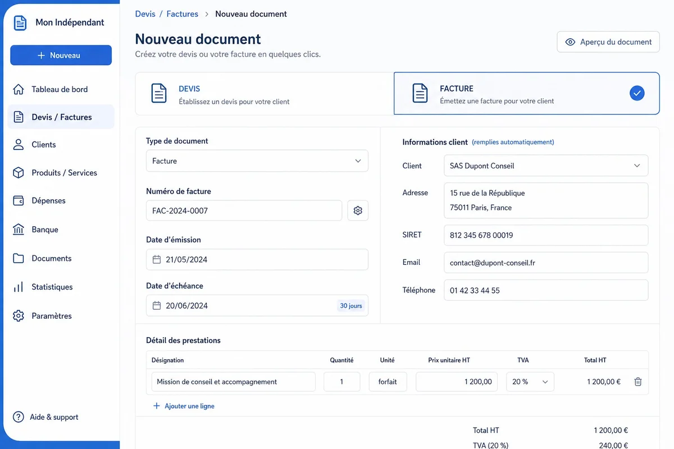This screenshot has width=674, height=449.
Task: Click calendar icon in Date d'échéance
Action: pos(157,306)
